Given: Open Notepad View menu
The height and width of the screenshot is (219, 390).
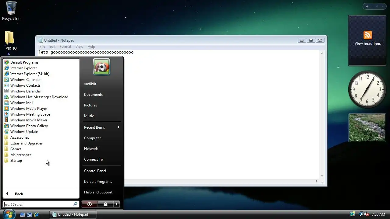Looking at the screenshot, I should click(79, 47).
